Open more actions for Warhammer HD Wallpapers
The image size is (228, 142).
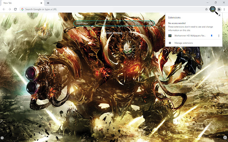(219, 35)
